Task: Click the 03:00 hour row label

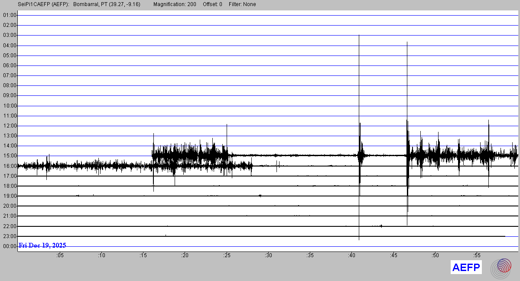Action: pyautogui.click(x=10, y=35)
